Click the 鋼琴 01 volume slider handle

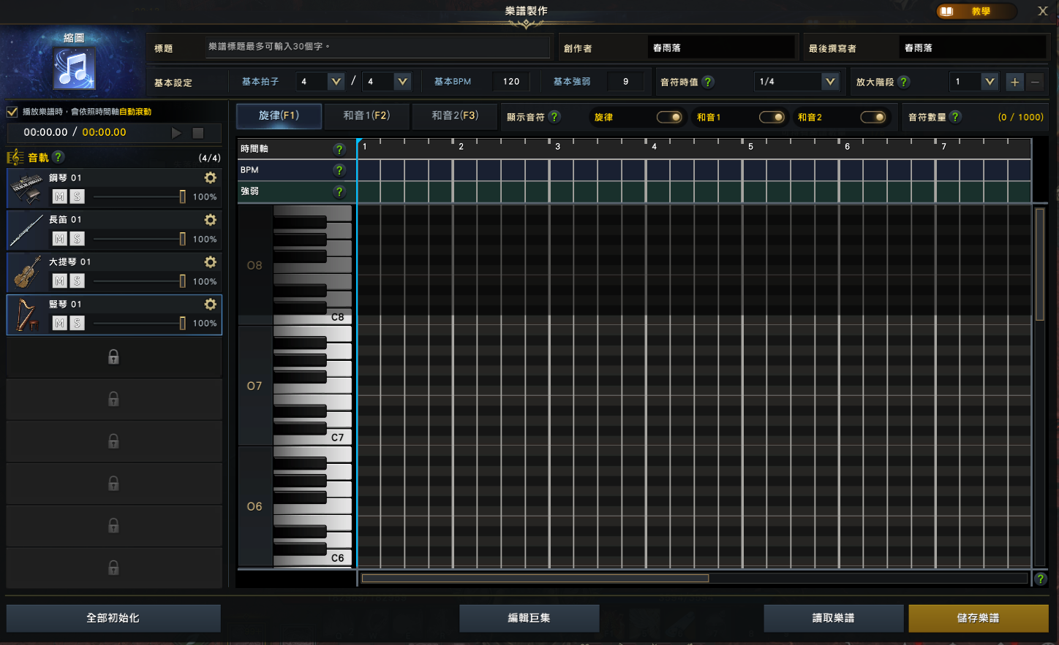[182, 196]
